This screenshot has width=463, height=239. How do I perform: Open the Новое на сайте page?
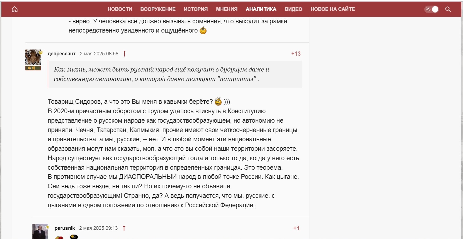pos(333,9)
